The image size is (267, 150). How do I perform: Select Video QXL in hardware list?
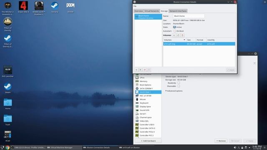(148, 121)
